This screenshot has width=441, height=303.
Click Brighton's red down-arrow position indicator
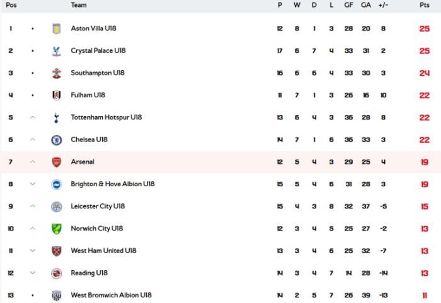point(33,184)
